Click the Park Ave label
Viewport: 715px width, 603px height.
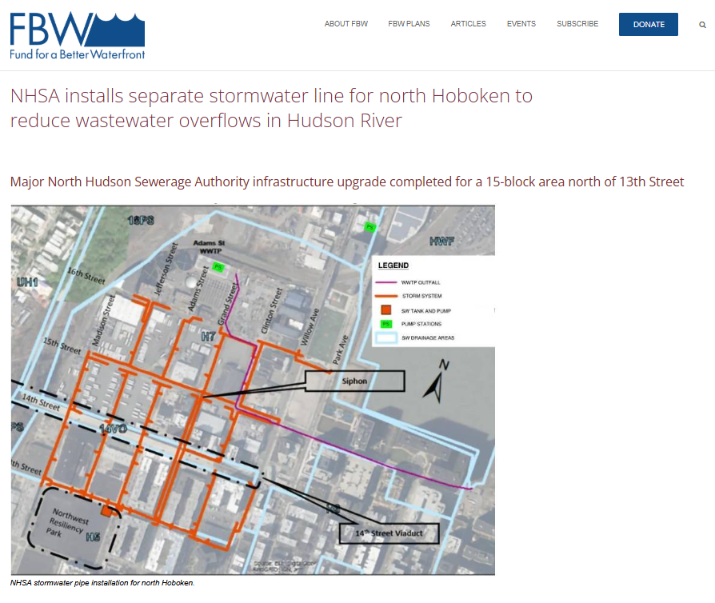tap(340, 350)
